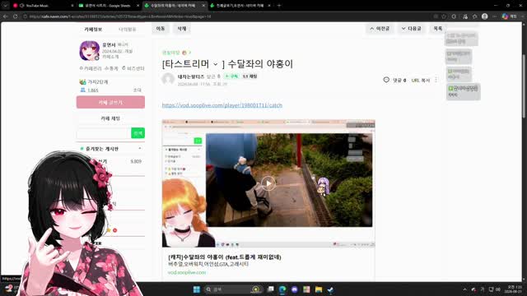Select the 나의활동 tab in sidebar
The image size is (527, 296).
pos(128,30)
